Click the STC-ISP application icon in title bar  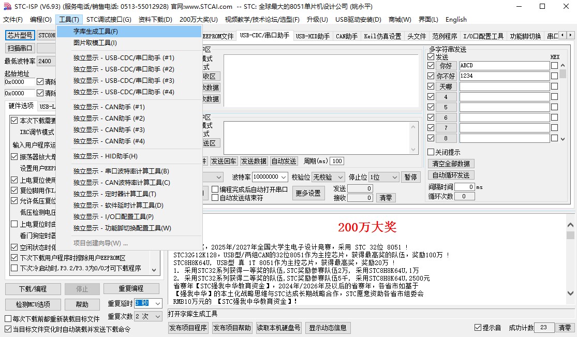click(7, 7)
